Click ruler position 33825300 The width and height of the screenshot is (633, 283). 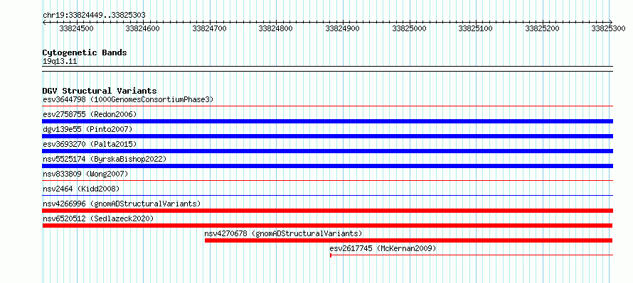tap(608, 28)
